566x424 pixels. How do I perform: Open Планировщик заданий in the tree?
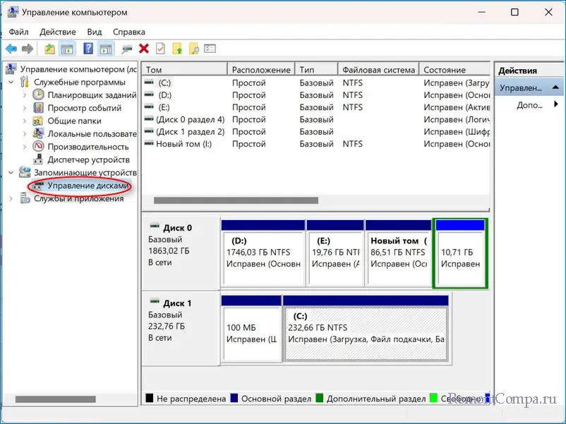point(92,95)
